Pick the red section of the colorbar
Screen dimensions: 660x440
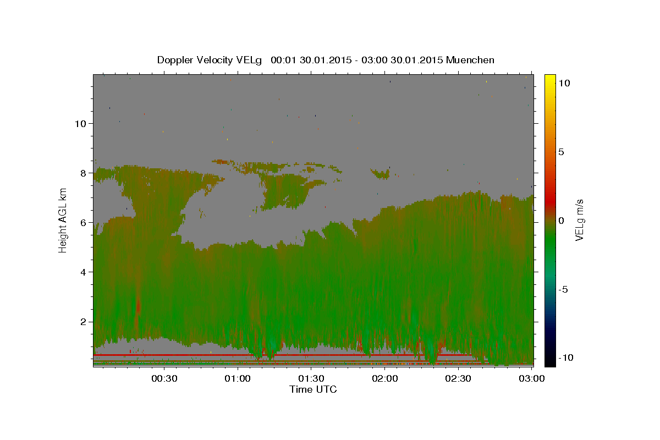tap(549, 201)
